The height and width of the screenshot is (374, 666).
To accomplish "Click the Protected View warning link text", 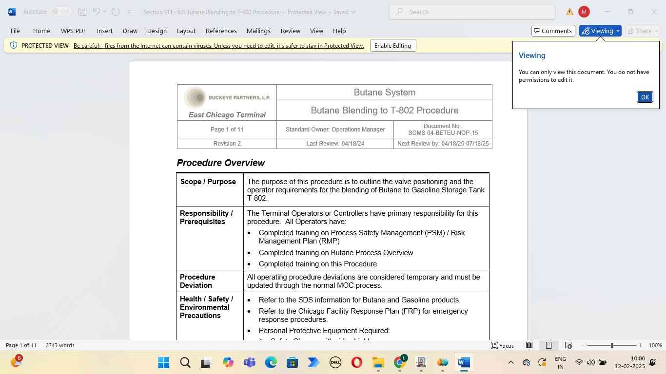I will (219, 46).
